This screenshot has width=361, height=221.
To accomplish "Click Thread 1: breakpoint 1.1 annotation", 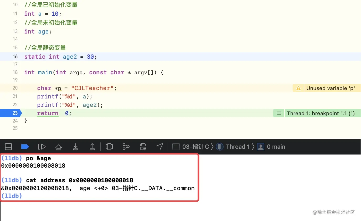I will click(321, 113).
